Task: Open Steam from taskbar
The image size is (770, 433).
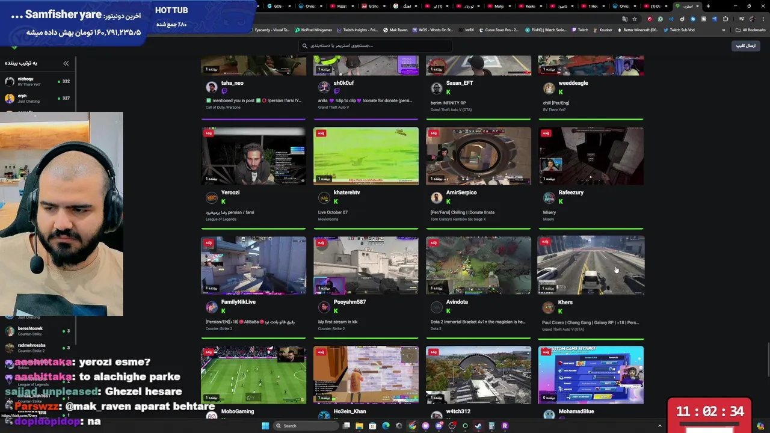Action: tap(478, 426)
